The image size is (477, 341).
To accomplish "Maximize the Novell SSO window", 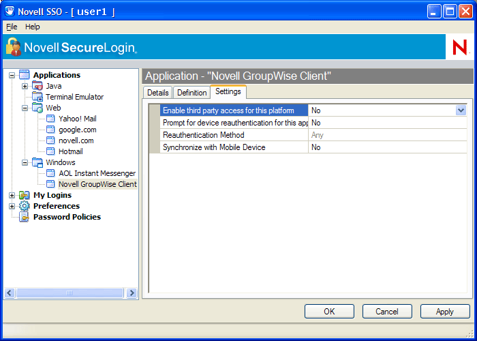I will click(450, 12).
